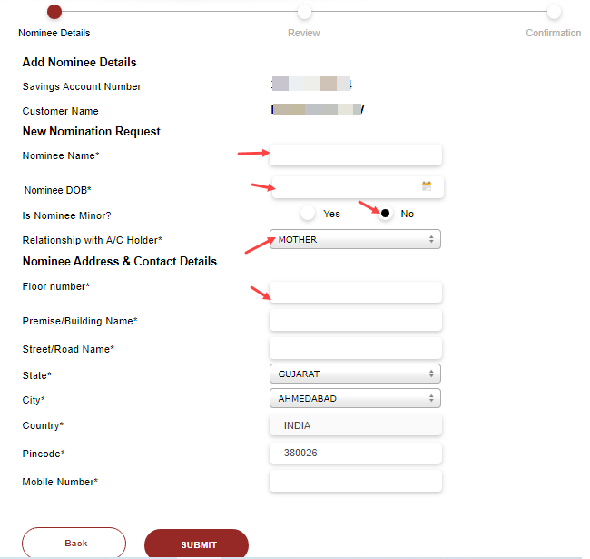This screenshot has height=559, width=590.
Task: Click the Street/Road Name input field
Action: click(x=356, y=348)
